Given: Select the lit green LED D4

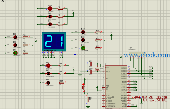Looking at the screenshot, I should 83,48.
